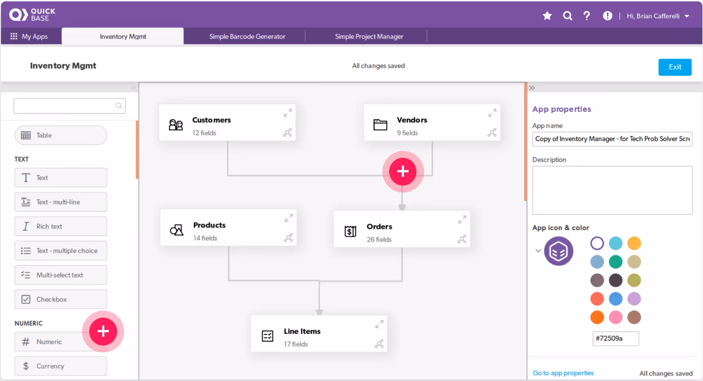Choose the Rich text field type

(x=60, y=226)
